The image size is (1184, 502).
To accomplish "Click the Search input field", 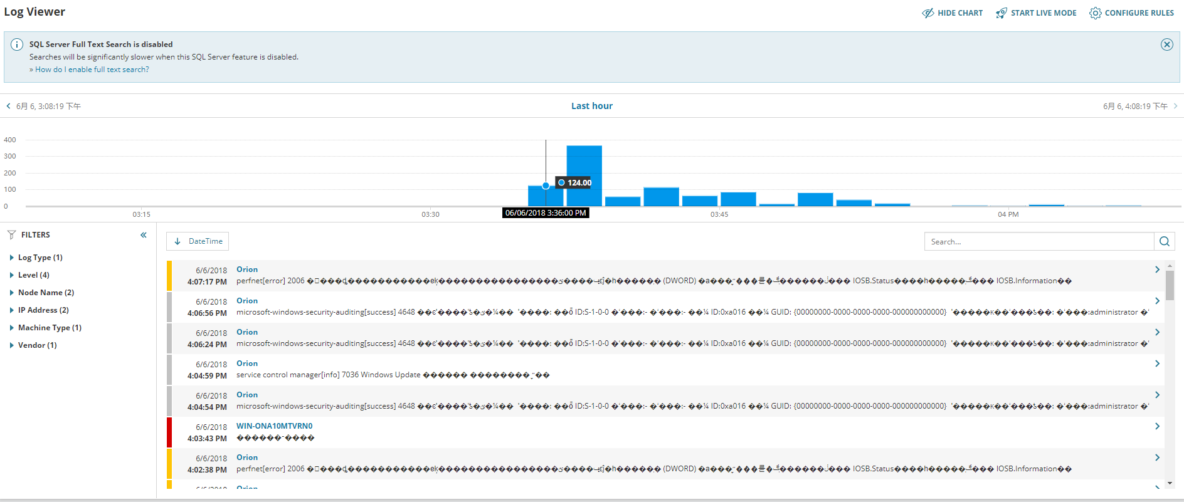I will pos(1039,241).
